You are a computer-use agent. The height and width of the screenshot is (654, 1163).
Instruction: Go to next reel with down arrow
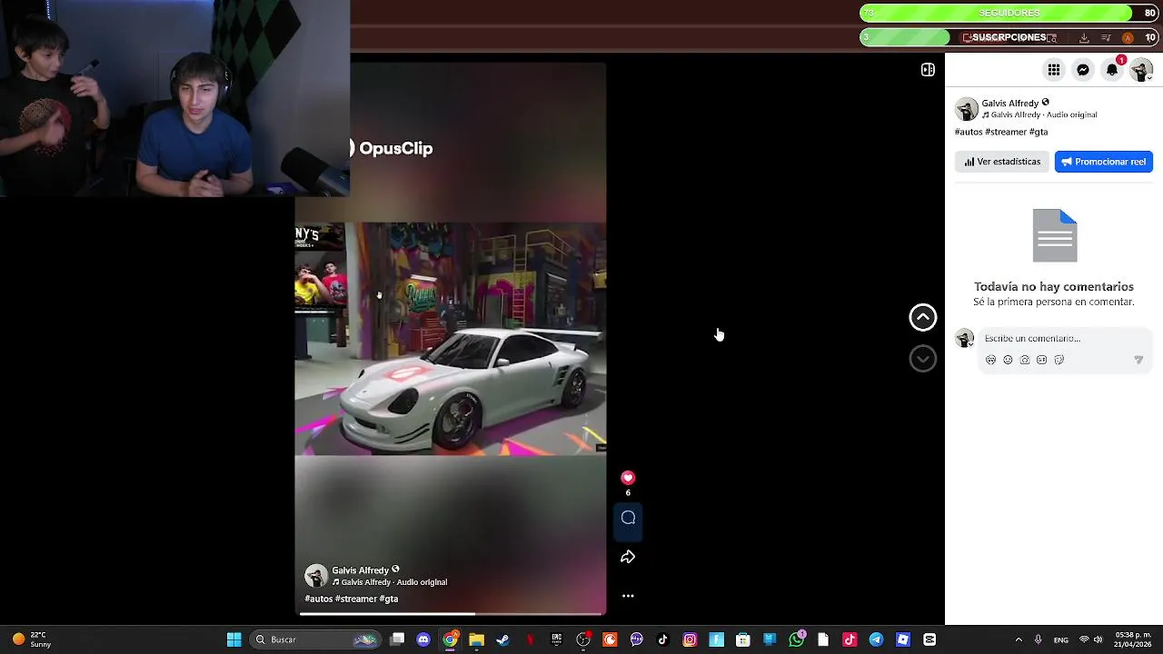click(x=922, y=359)
